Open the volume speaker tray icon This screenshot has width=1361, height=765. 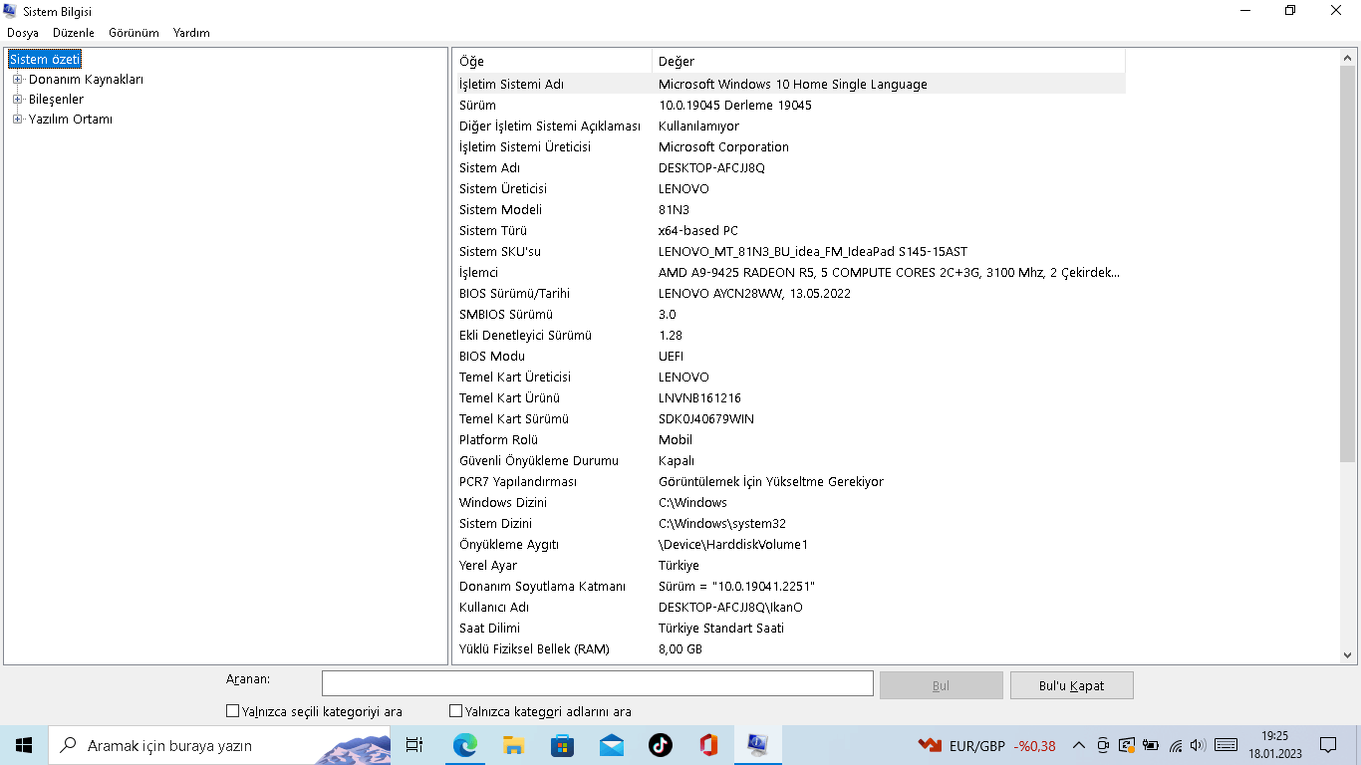(x=1198, y=745)
